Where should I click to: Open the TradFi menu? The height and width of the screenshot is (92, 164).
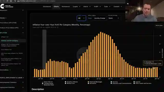(x=97, y=6)
